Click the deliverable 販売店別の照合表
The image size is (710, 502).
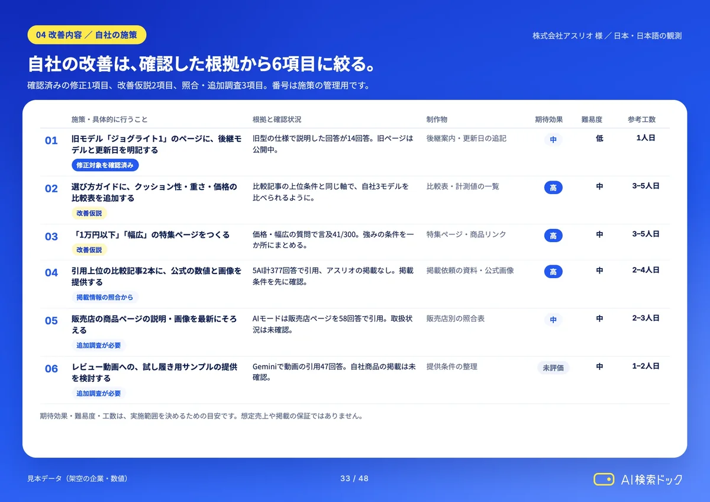[456, 318]
